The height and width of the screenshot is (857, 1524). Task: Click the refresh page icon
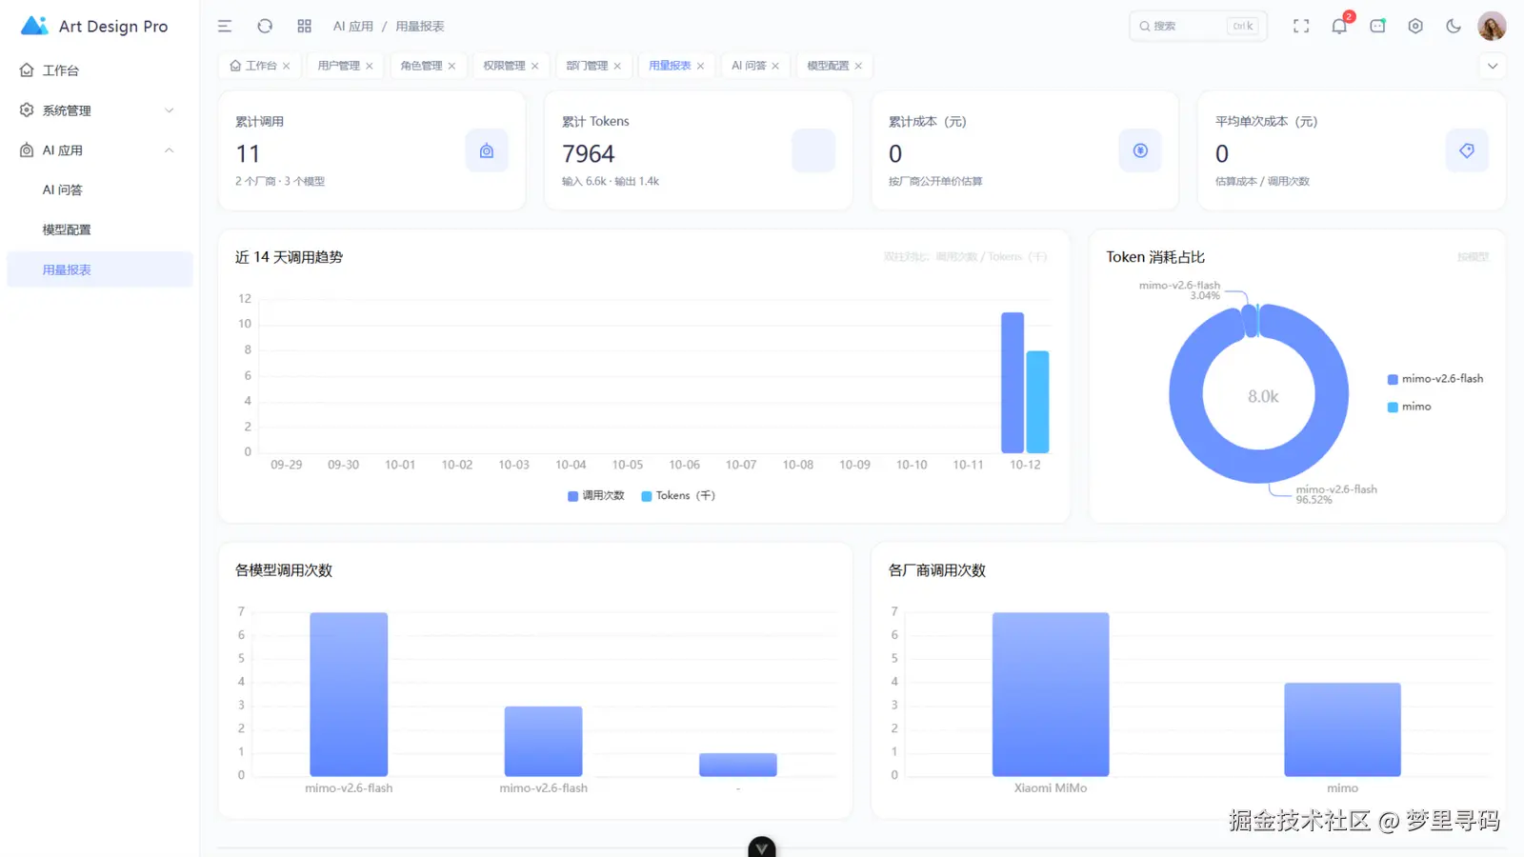[x=265, y=27]
